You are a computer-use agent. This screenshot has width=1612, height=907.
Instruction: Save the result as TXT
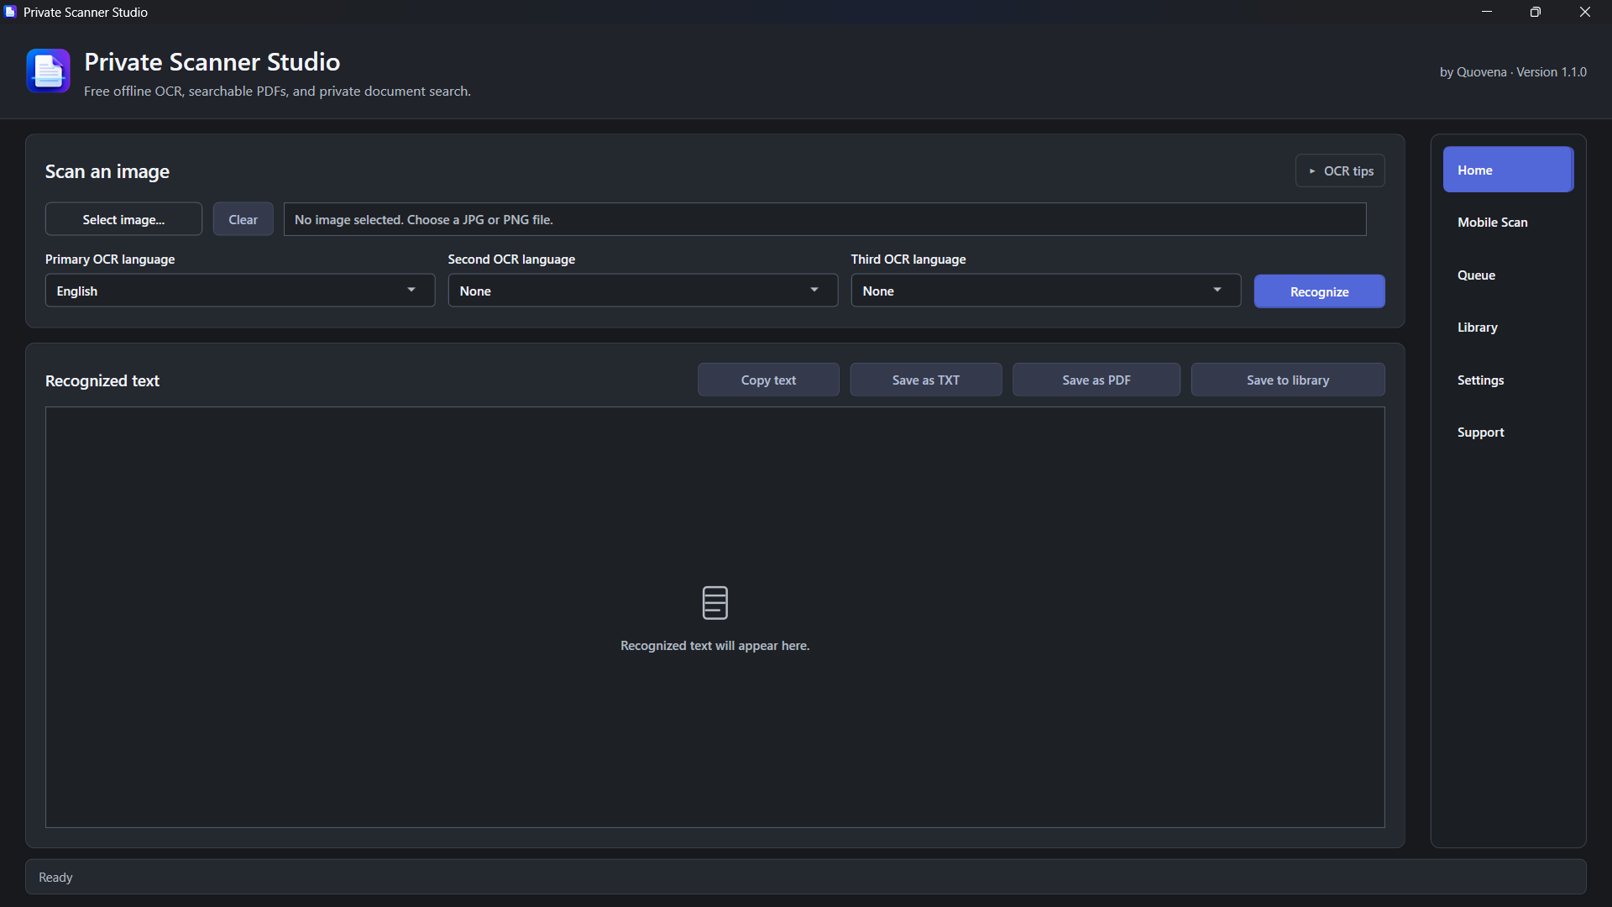pyautogui.click(x=925, y=380)
